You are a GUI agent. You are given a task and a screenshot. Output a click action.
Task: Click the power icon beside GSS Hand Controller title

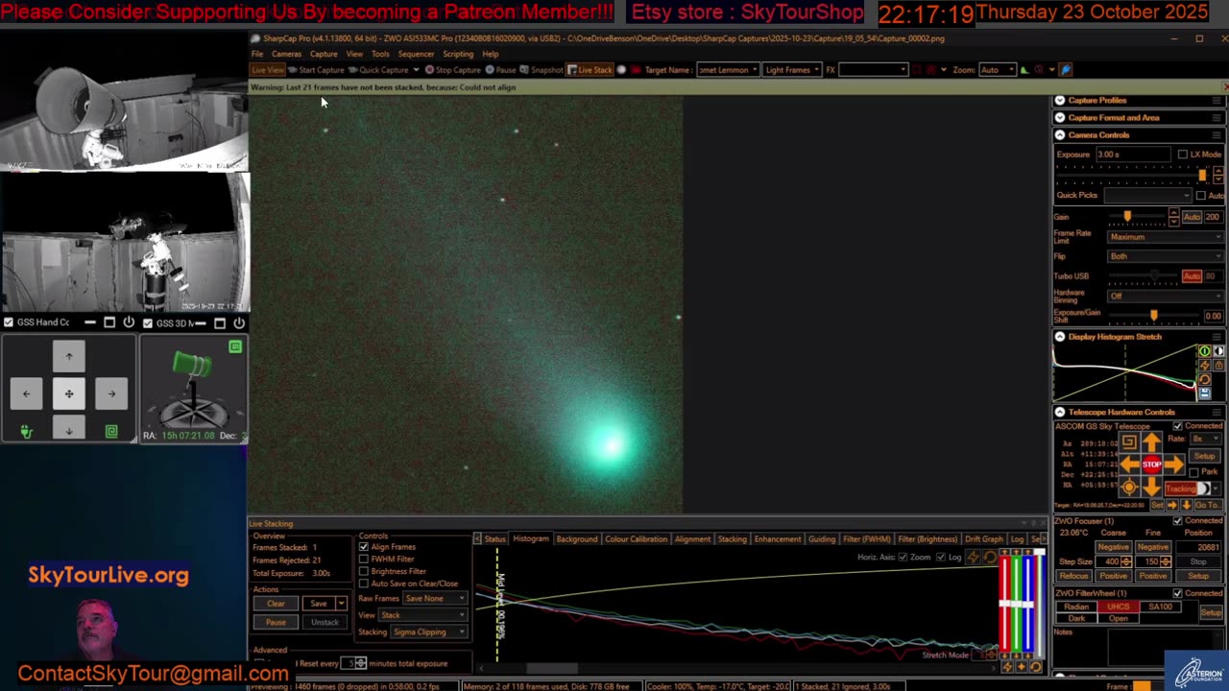click(x=129, y=322)
